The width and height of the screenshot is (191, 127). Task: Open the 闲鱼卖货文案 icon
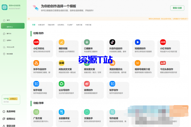62,63
